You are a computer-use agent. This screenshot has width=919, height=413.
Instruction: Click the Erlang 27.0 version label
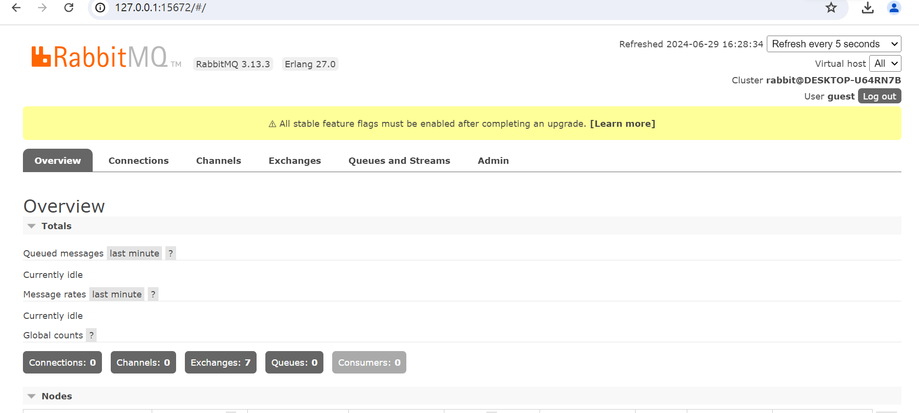coord(310,64)
